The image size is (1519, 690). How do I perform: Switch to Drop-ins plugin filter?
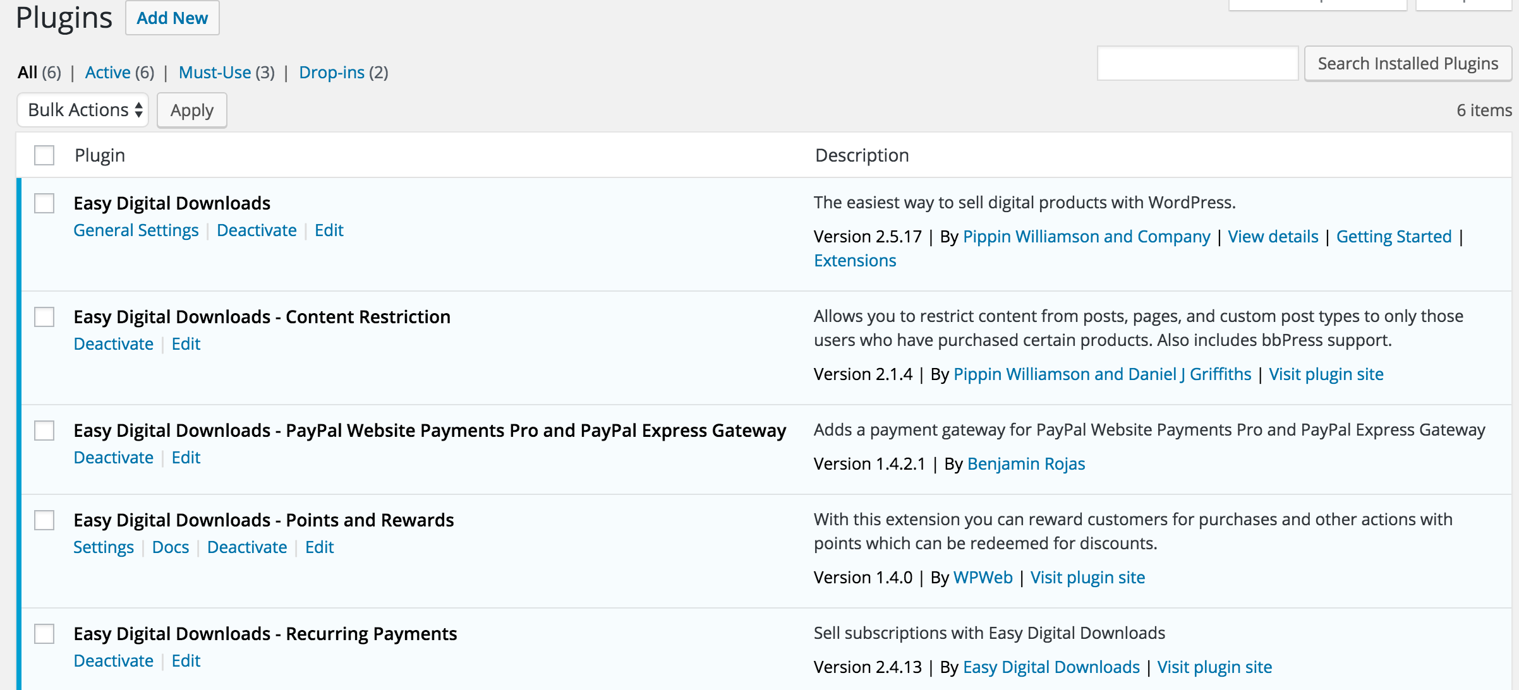(x=332, y=73)
